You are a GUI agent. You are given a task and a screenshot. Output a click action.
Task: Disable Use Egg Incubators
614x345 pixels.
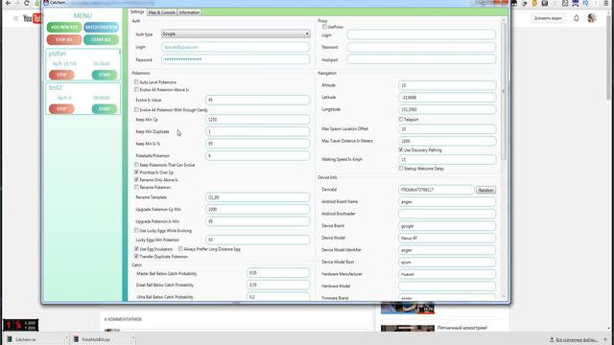point(136,249)
